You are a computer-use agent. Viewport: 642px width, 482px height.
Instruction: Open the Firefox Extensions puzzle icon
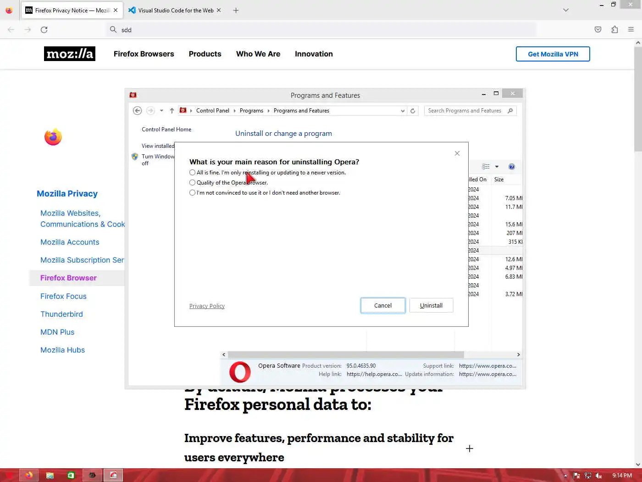pyautogui.click(x=614, y=29)
